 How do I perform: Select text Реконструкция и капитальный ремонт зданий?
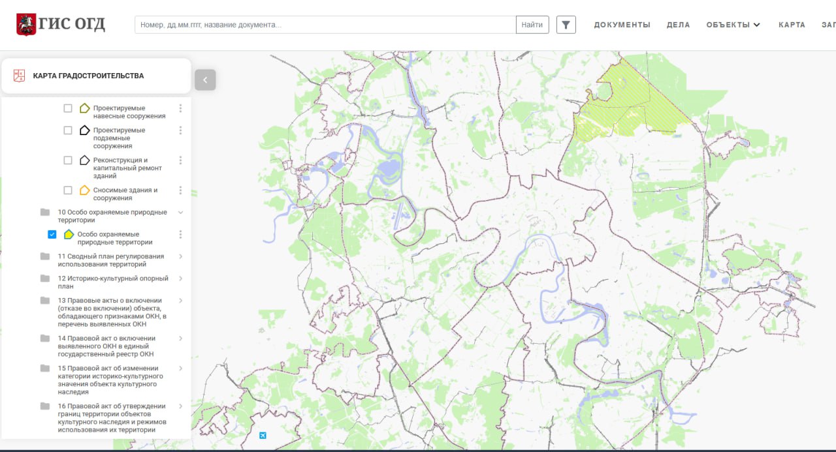(127, 168)
